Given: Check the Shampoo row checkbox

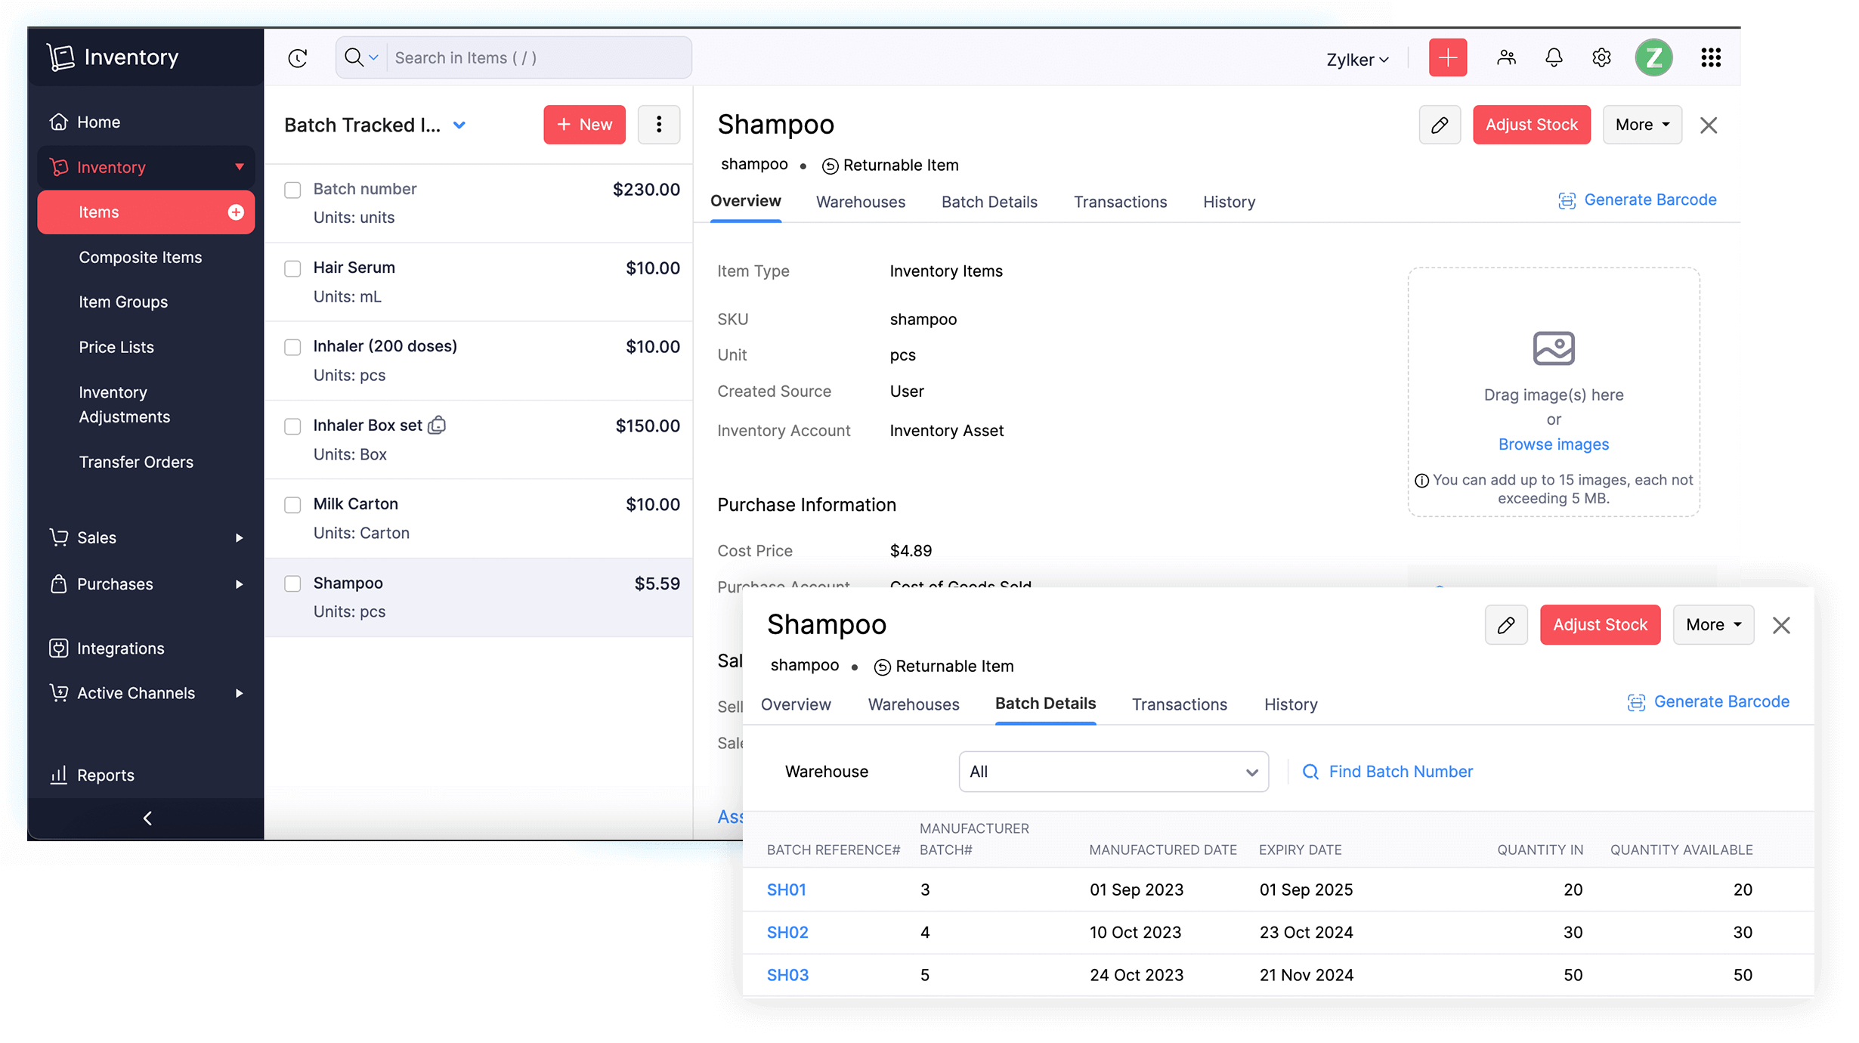Looking at the screenshot, I should click(x=292, y=583).
